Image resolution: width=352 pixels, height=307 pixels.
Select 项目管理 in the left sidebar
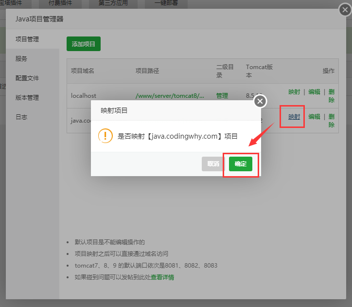point(27,39)
